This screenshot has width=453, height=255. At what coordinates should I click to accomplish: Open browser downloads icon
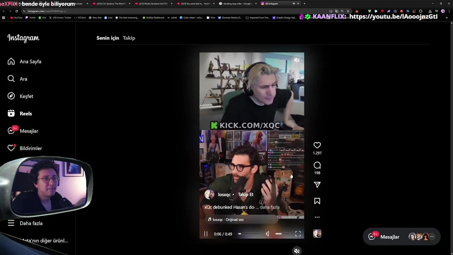(x=430, y=11)
